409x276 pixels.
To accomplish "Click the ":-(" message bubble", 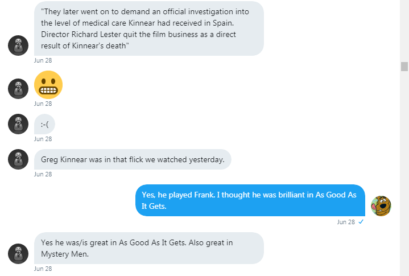I will coord(45,124).
